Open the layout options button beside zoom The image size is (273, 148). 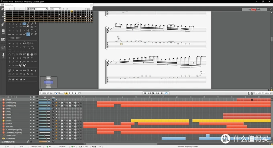[x=51, y=93]
